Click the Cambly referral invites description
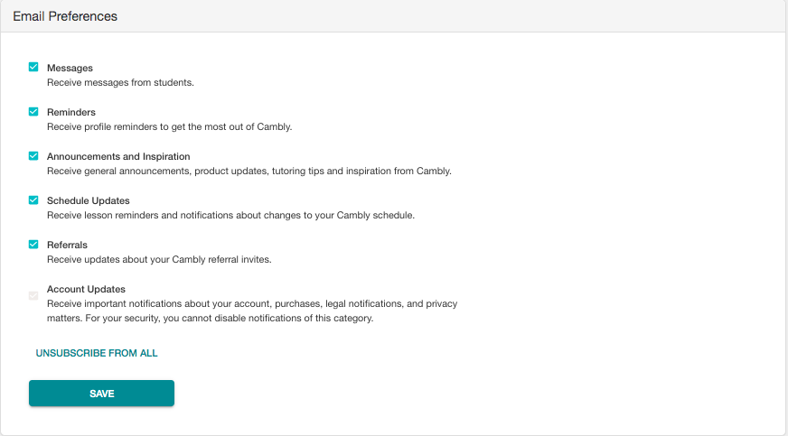 159,259
